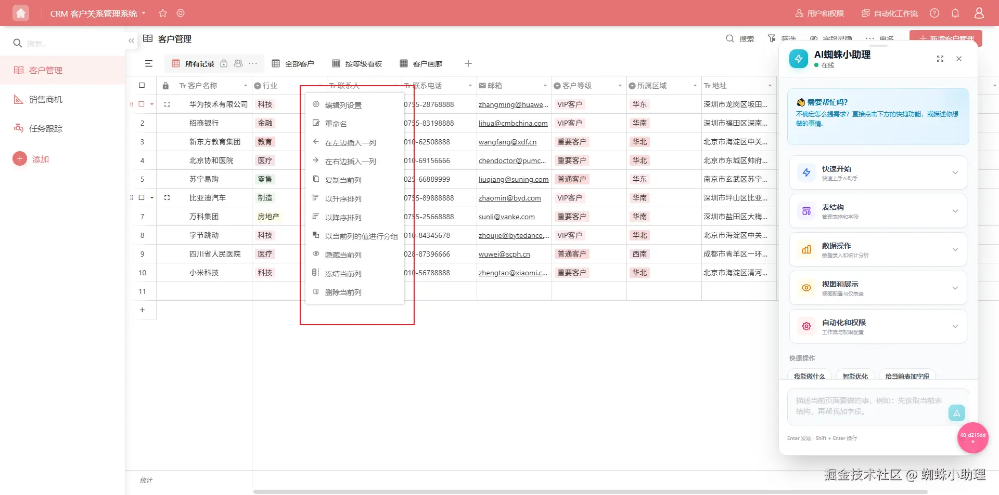This screenshot has height=495, width=999.
Task: Expand the 比亚迪汽车 record
Action: coord(167,198)
